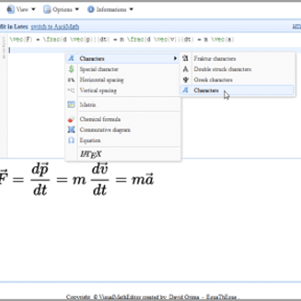Image resolution: width=301 pixels, height=301 pixels.
Task: Click the Matrix insertion icon
Action: [71, 105]
